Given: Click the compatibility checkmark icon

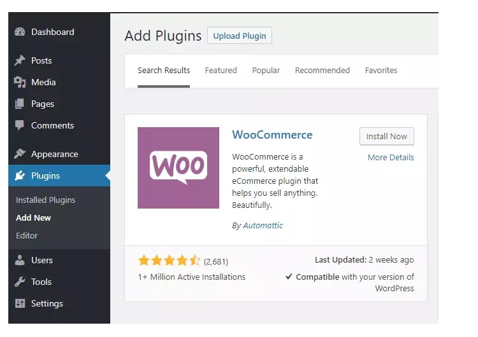Looking at the screenshot, I should (x=289, y=277).
